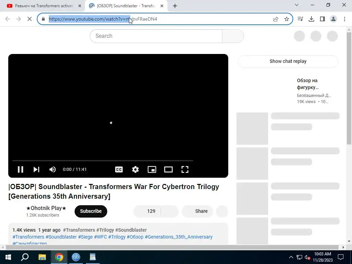Open a new browser tab
The width and height of the screenshot is (352, 264).
tap(175, 6)
